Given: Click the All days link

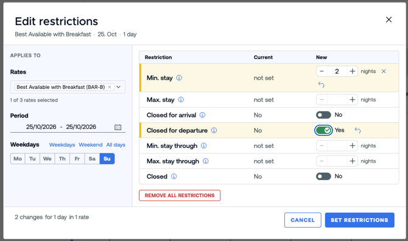Looking at the screenshot, I should 116,145.
